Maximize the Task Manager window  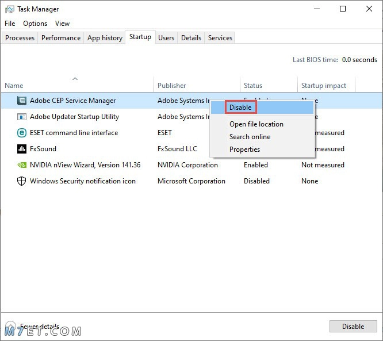tap(343, 9)
